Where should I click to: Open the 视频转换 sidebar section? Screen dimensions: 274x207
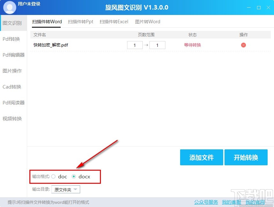pyautogui.click(x=12, y=118)
